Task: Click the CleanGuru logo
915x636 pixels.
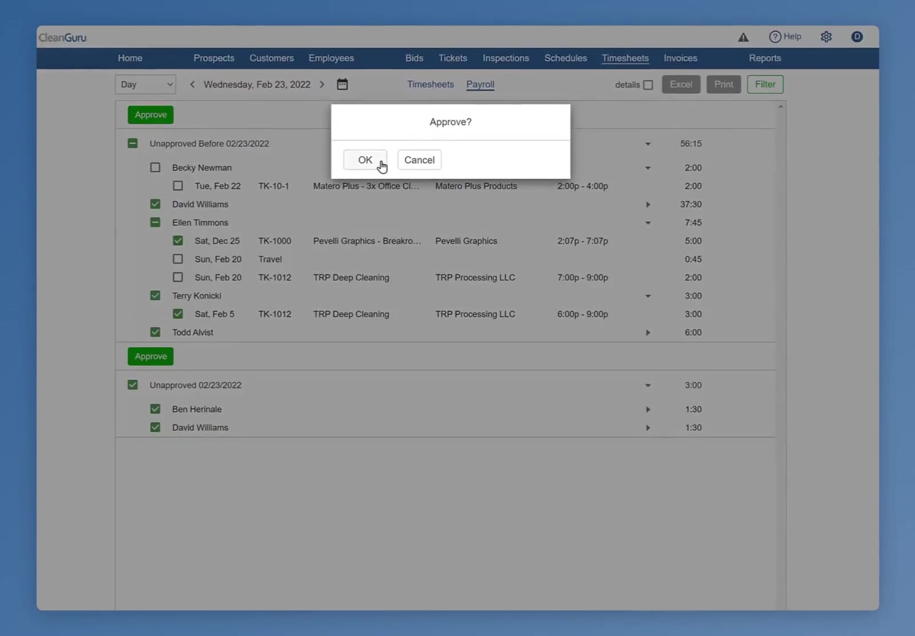Action: [62, 38]
